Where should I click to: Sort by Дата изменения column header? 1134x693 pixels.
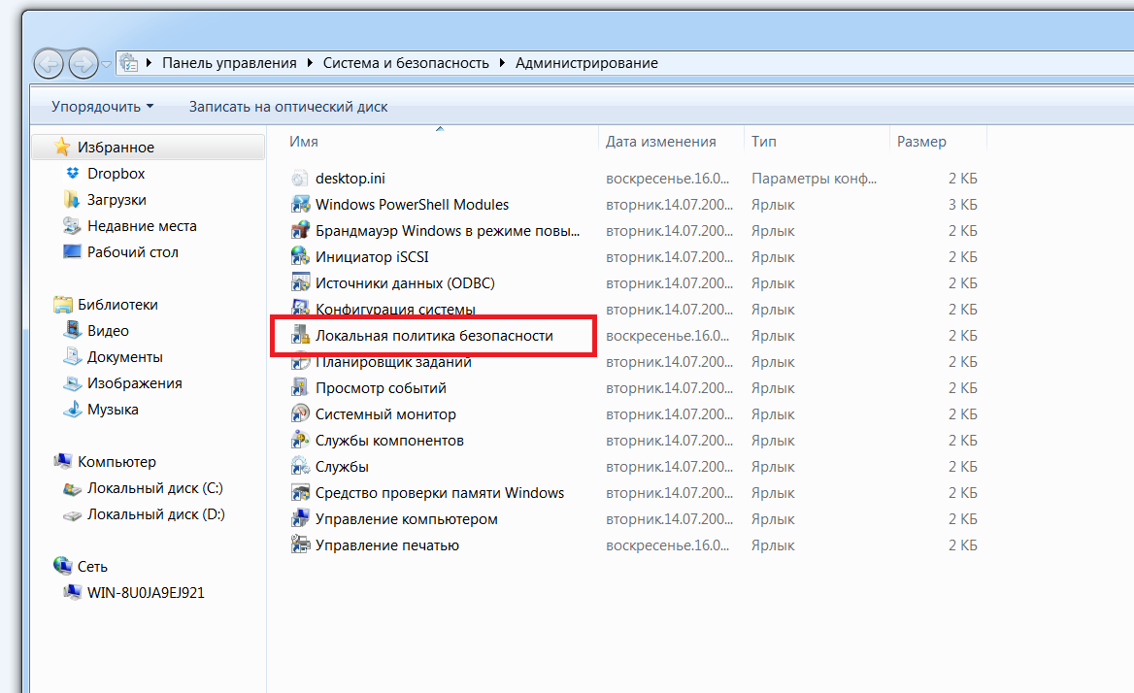click(x=660, y=142)
